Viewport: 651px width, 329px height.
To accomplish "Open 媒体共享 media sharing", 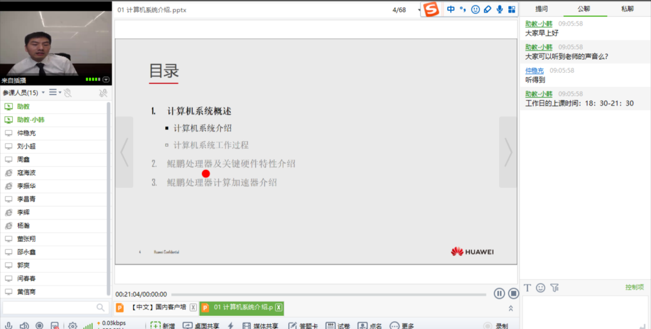I will point(256,326).
